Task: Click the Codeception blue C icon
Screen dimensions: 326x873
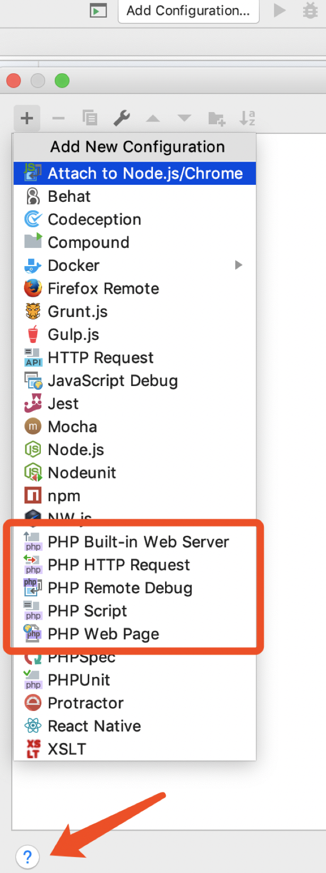Action: (x=33, y=219)
